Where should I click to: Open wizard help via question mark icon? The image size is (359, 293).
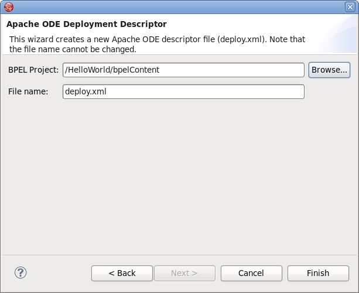pyautogui.click(x=20, y=272)
